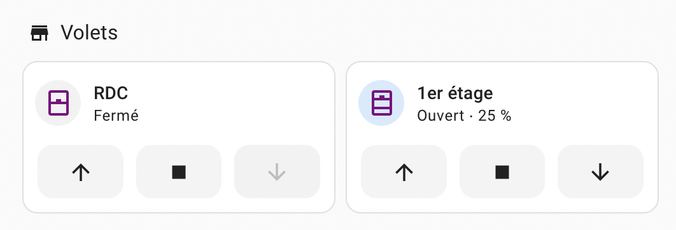The image size is (676, 230).
Task: Raise the RDC shutter with up arrow
Action: point(81,172)
